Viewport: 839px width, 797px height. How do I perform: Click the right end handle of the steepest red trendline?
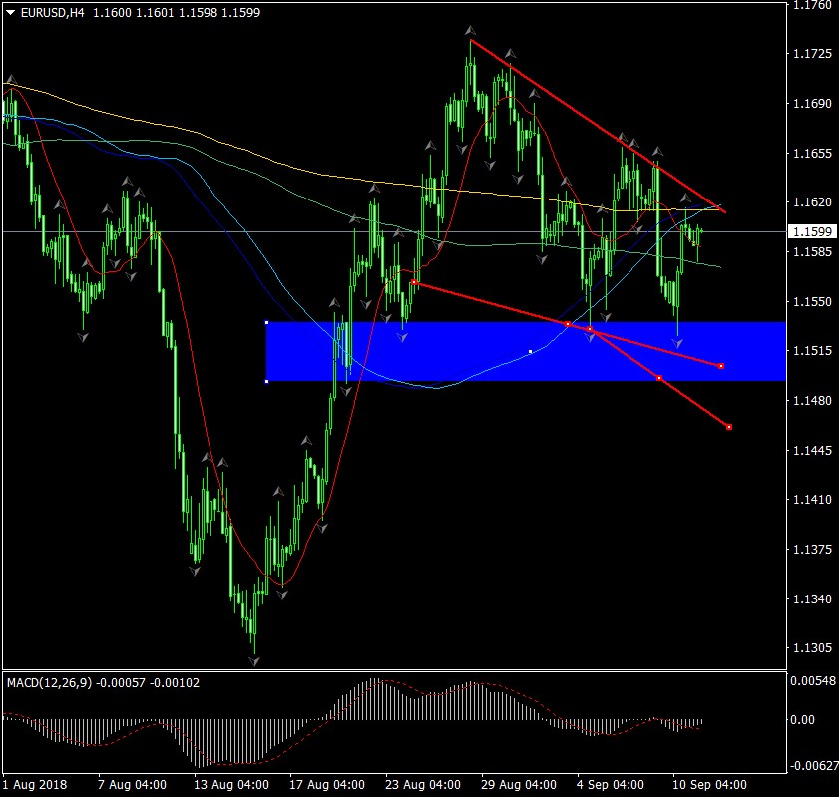pos(729,427)
